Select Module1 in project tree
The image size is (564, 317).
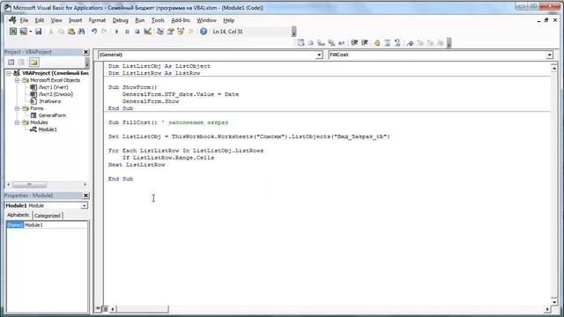(x=48, y=129)
